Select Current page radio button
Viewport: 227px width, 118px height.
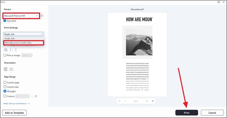(x=5, y=82)
